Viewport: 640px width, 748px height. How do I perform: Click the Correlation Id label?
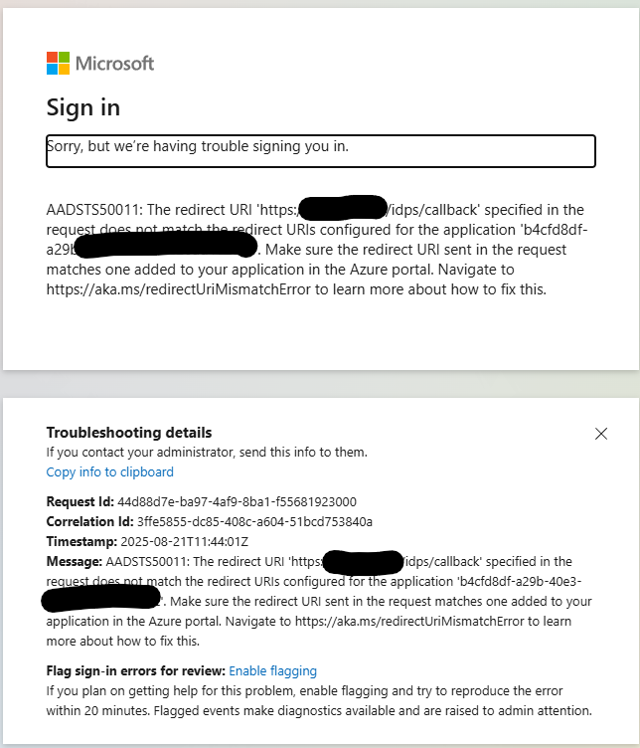(89, 522)
